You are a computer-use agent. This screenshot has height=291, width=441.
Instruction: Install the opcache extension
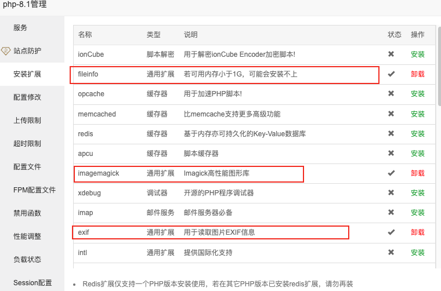click(x=417, y=94)
